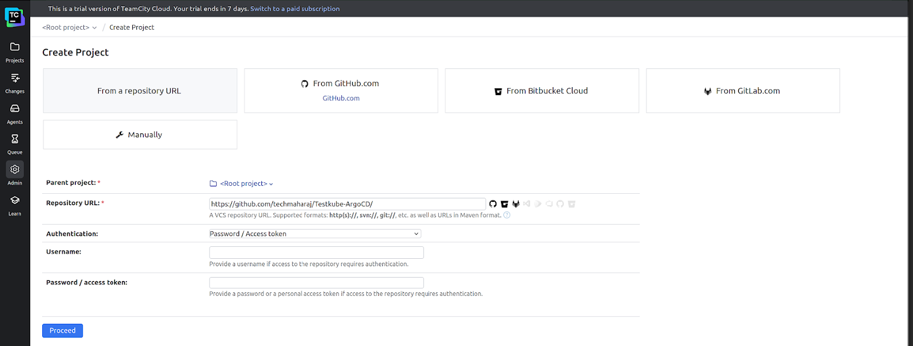
Task: Click the black Bitbucket icon beside Repository URL
Action: click(504, 204)
